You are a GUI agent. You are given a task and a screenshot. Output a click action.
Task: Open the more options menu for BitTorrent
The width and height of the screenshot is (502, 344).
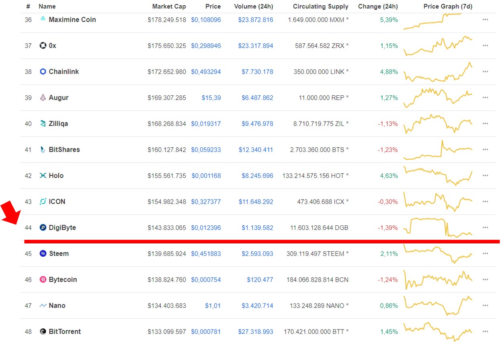485,332
